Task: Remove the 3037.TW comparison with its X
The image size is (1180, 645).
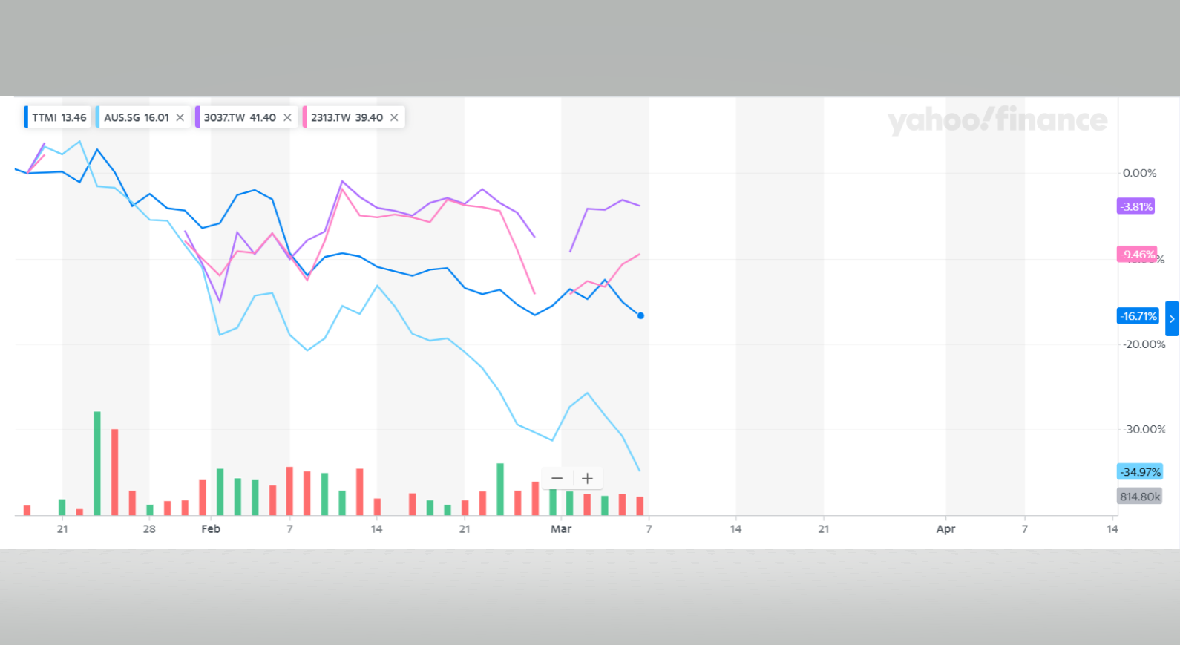Action: 287,117
